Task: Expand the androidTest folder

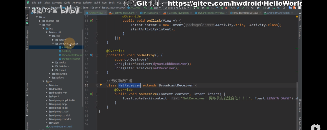Action: tap(40, 21)
